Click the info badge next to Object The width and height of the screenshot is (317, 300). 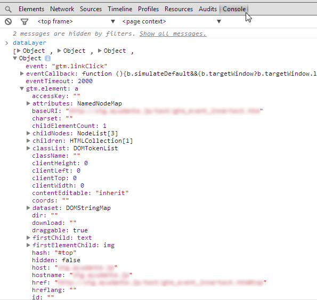pyautogui.click(x=47, y=59)
